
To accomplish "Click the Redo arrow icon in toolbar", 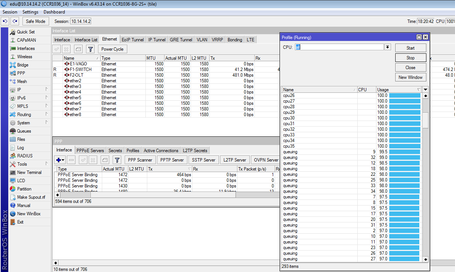I will [x=15, y=21].
